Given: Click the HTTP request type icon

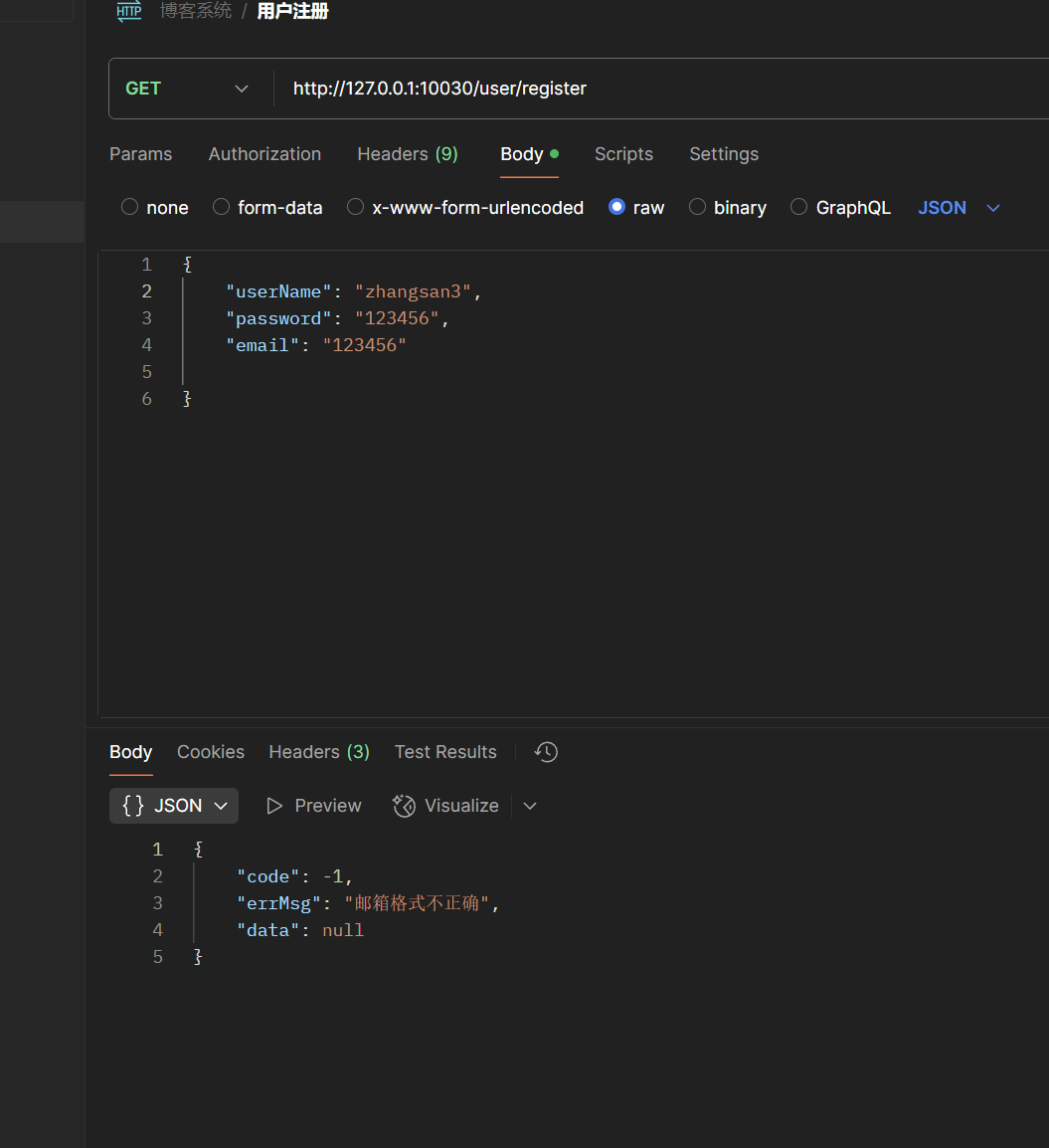Looking at the screenshot, I should pos(129,11).
